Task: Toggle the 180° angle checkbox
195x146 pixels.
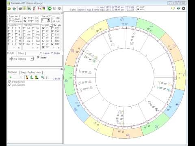Action: pos(52,44)
